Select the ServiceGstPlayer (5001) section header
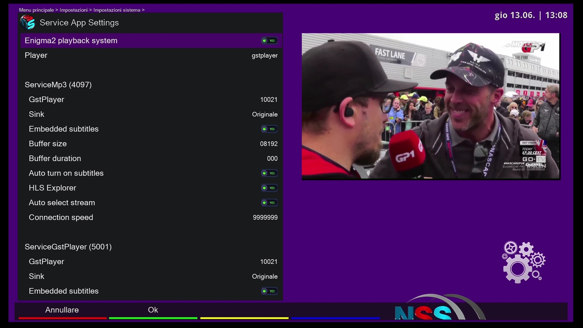 68,247
